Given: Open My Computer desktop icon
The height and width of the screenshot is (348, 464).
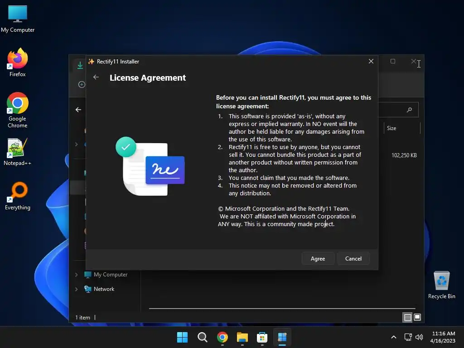Looking at the screenshot, I should pos(18,19).
